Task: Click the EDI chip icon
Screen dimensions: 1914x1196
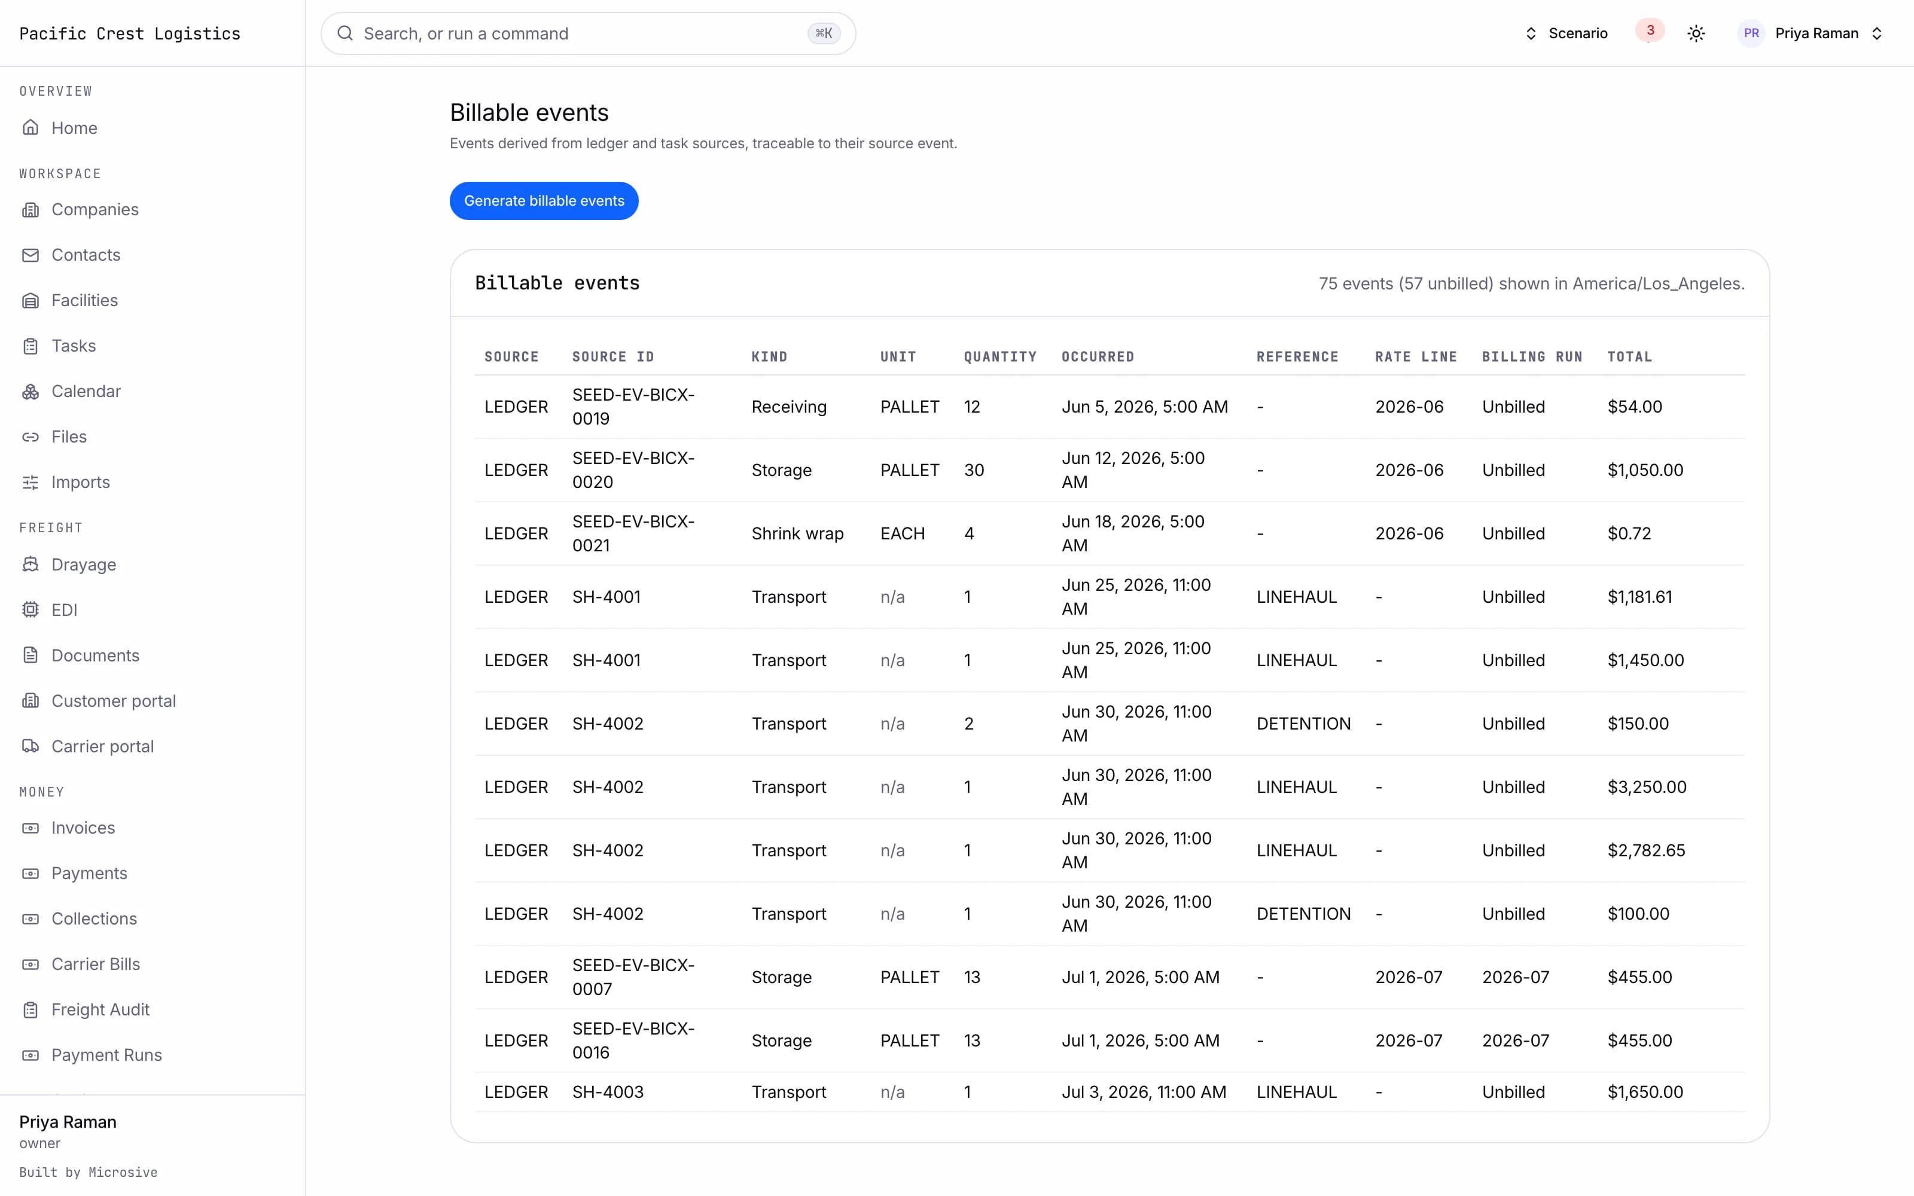Action: click(x=30, y=610)
